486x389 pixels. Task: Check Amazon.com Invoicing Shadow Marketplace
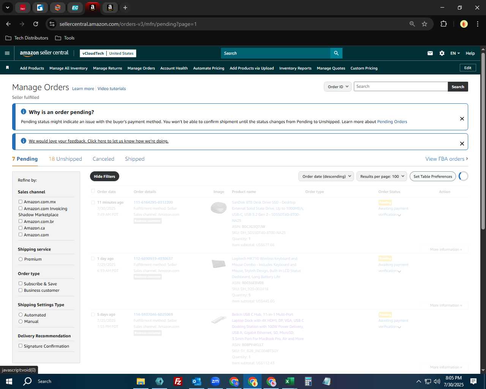tap(21, 208)
